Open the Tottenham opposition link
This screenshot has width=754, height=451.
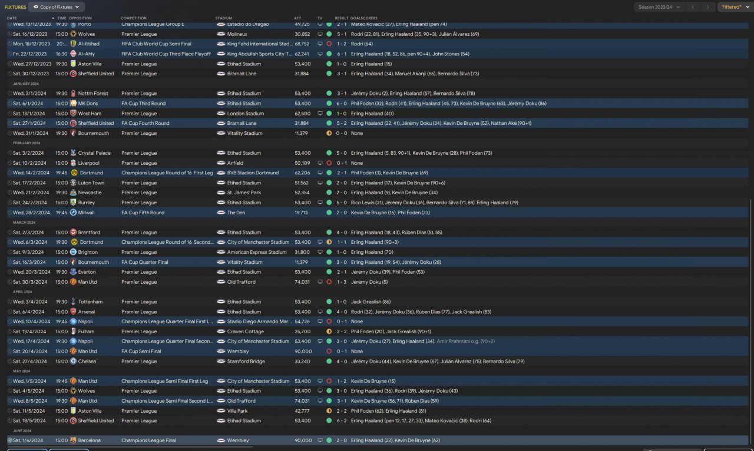coord(90,302)
